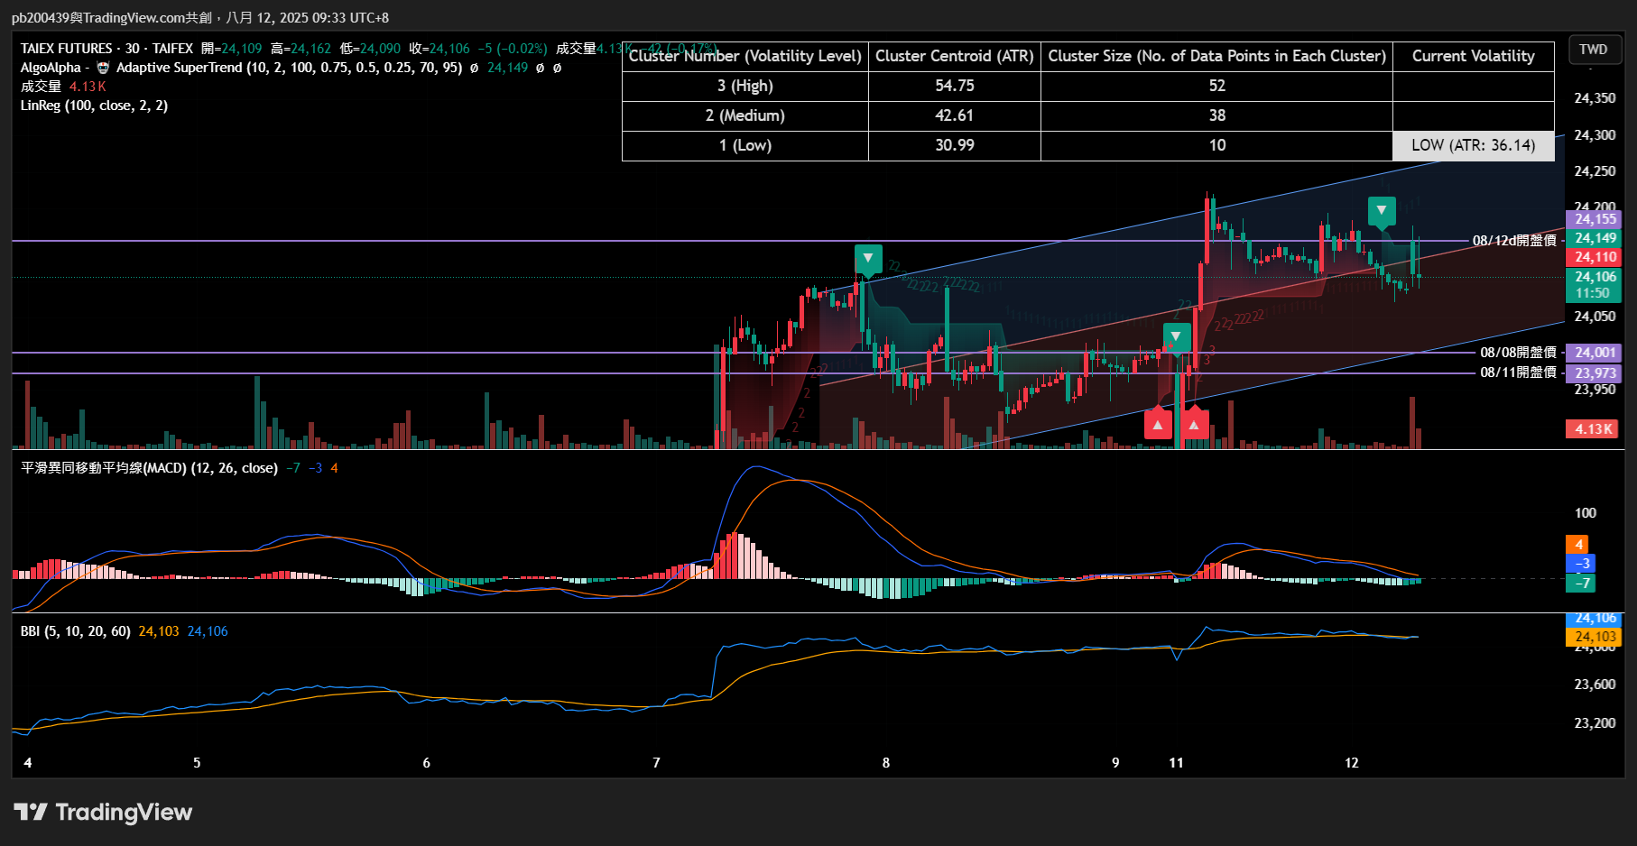This screenshot has width=1637, height=846.
Task: Click the green sell arrow marker on day 12
Action: pyautogui.click(x=1382, y=212)
